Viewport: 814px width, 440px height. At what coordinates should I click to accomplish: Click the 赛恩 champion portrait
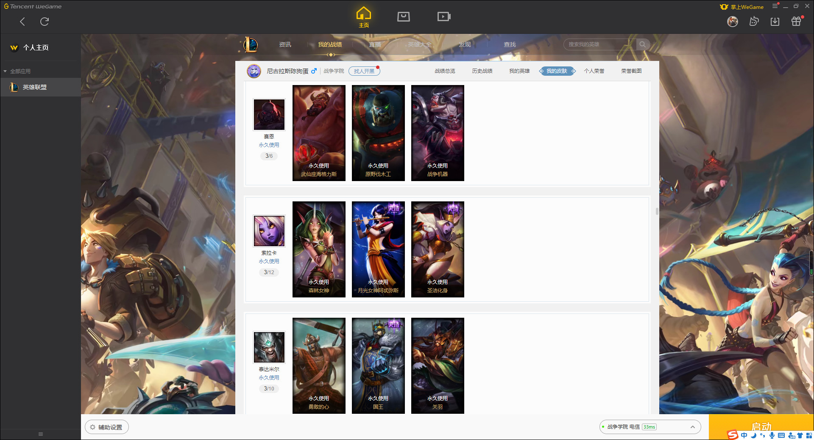(x=269, y=115)
